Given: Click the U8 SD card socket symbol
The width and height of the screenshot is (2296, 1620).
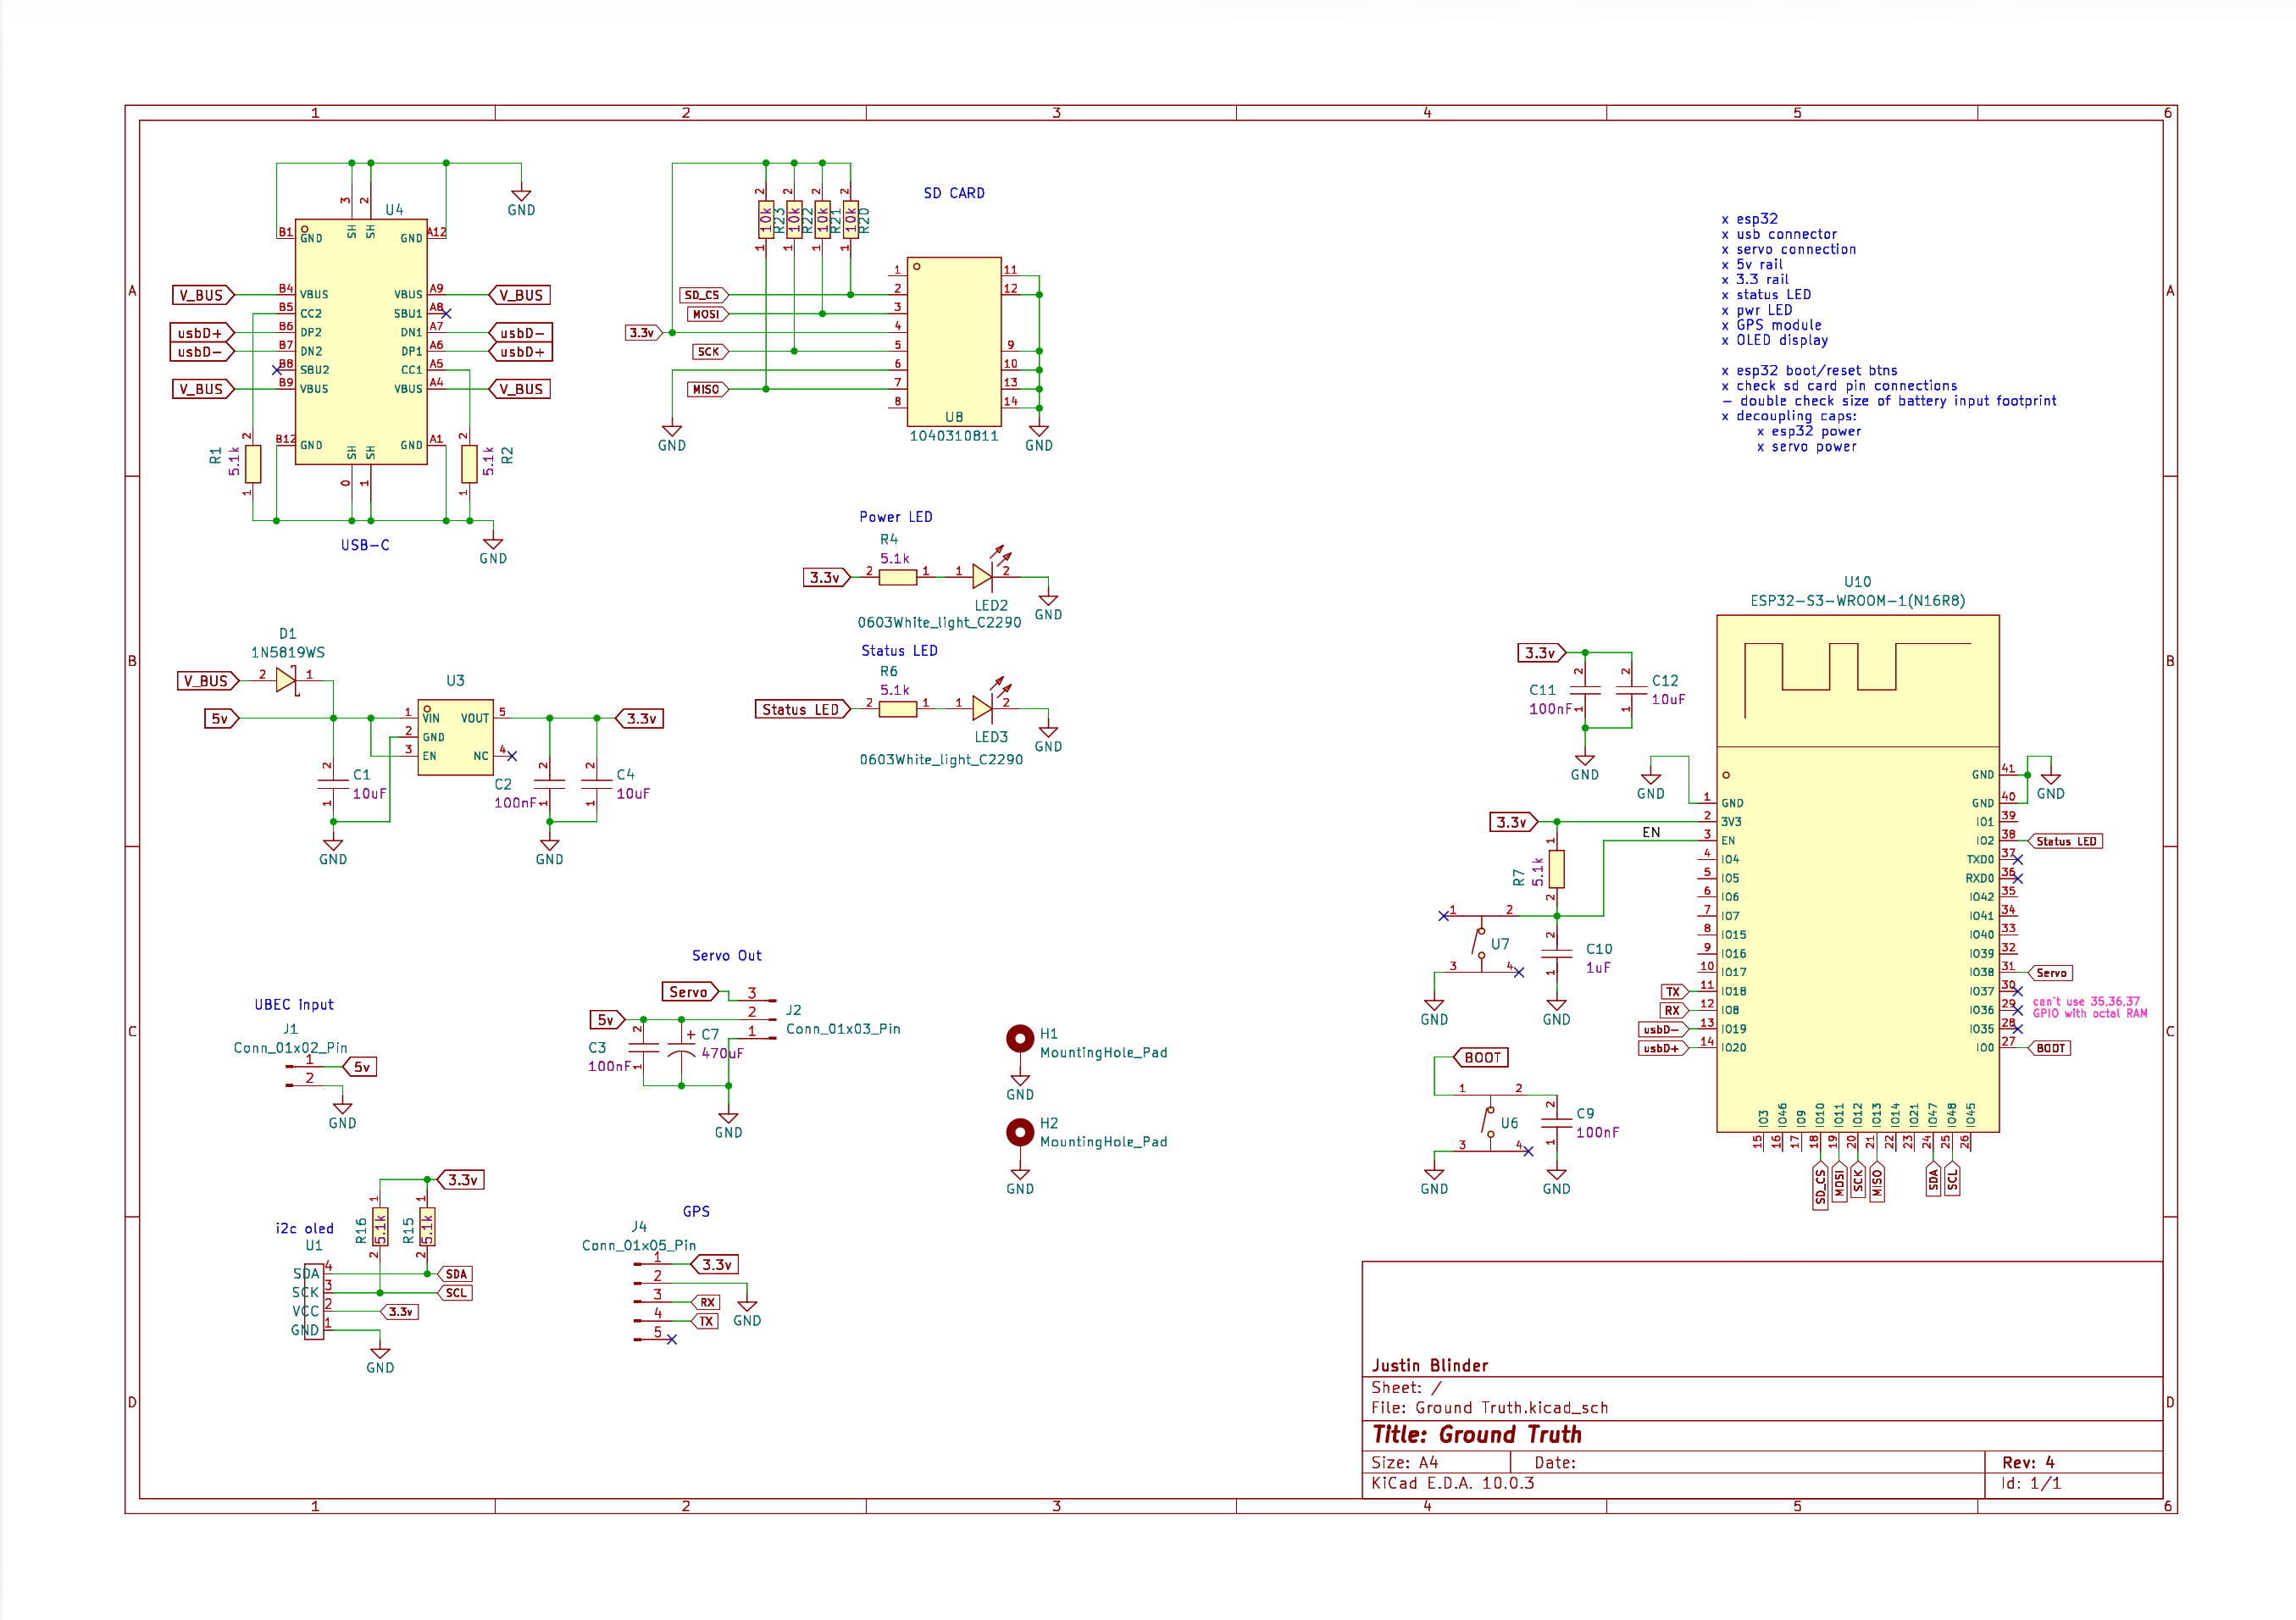Looking at the screenshot, I should click(x=954, y=342).
